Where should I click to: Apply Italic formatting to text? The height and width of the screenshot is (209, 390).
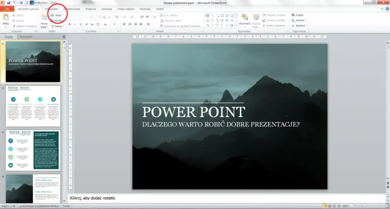(75, 24)
